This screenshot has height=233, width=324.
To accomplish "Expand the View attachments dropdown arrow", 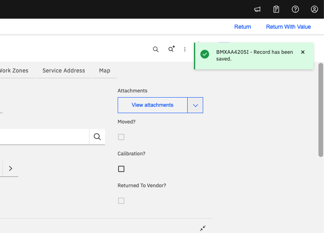I will tap(195, 105).
